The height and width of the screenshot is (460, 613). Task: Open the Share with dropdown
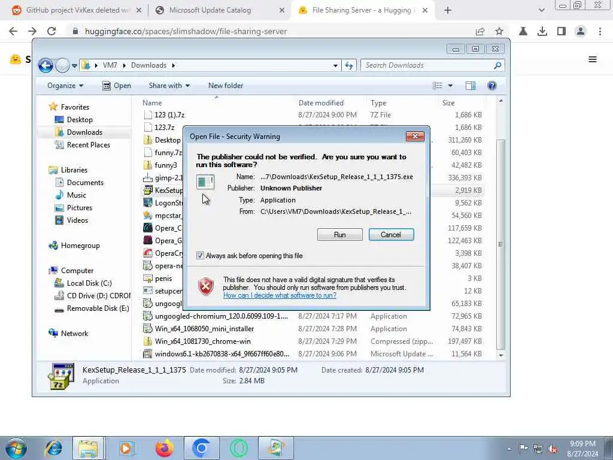coord(169,86)
